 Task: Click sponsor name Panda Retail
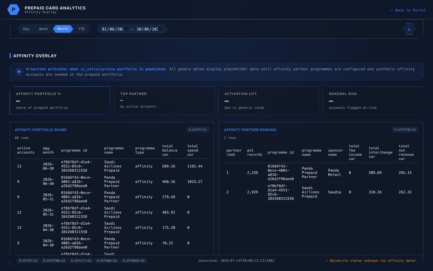[334, 173]
